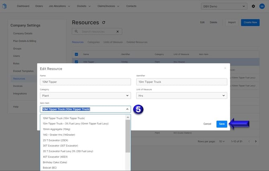
Task: Click the refresh icon beside the Resources heading
Action: click(104, 22)
